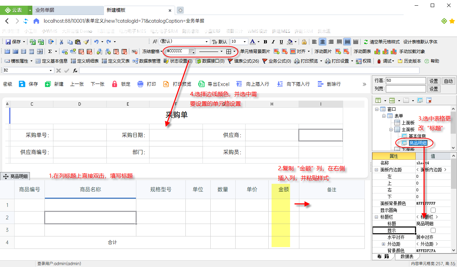Image resolution: width=457 pixels, height=267 pixels.
Task: Click the cell lock padlock icon
Action: [x=304, y=42]
